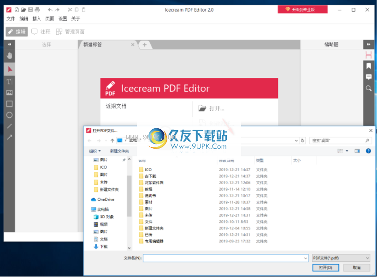Close the 新建标签 tab
The image size is (378, 277).
pyautogui.click(x=133, y=45)
